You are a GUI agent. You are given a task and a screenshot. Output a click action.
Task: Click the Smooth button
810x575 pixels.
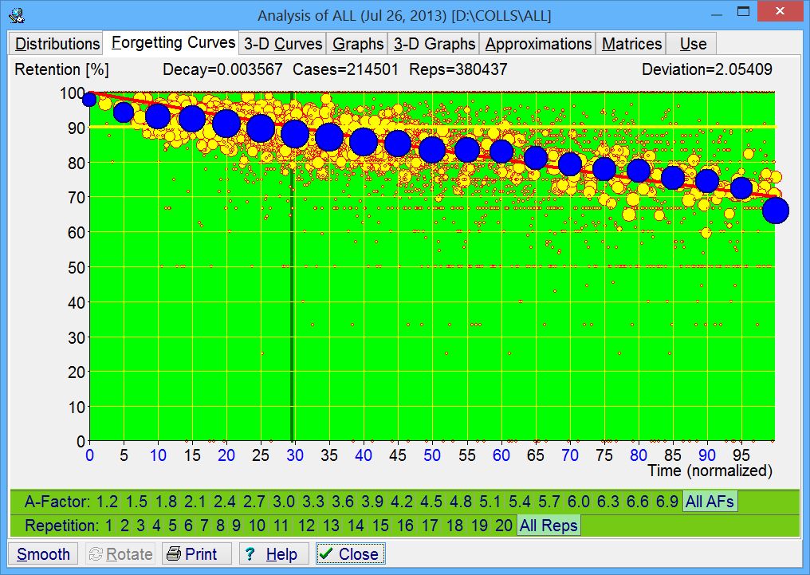point(43,553)
